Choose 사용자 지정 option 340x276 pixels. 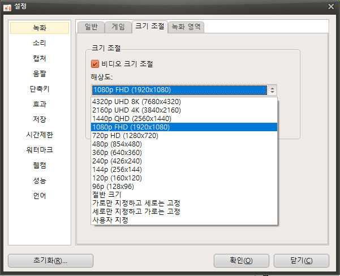click(184, 220)
